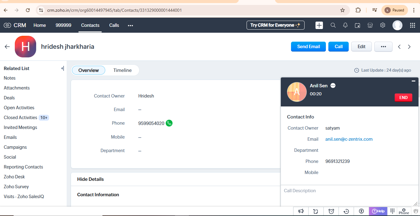Viewport: 420px width, 216px height.
Task: Open anil.sen@c-zentrix.com email link
Action: pos(349,139)
